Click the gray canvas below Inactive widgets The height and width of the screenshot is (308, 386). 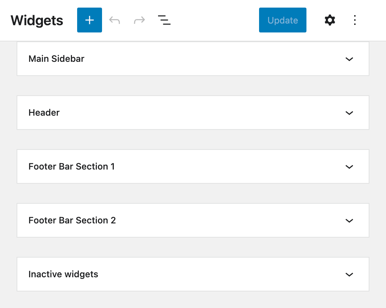[x=193, y=300]
